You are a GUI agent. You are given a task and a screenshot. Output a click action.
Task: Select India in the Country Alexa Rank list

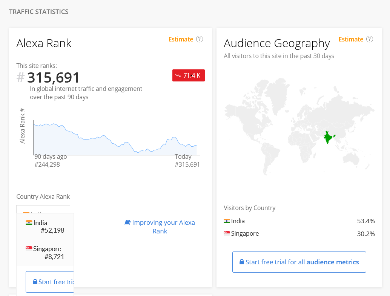[45, 226]
